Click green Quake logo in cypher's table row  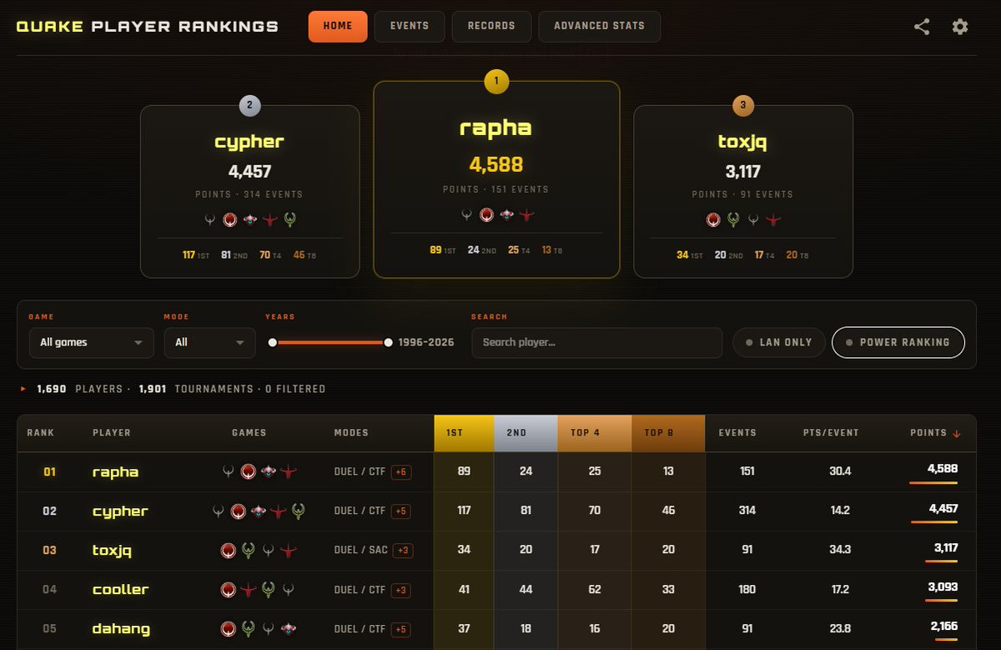(298, 511)
